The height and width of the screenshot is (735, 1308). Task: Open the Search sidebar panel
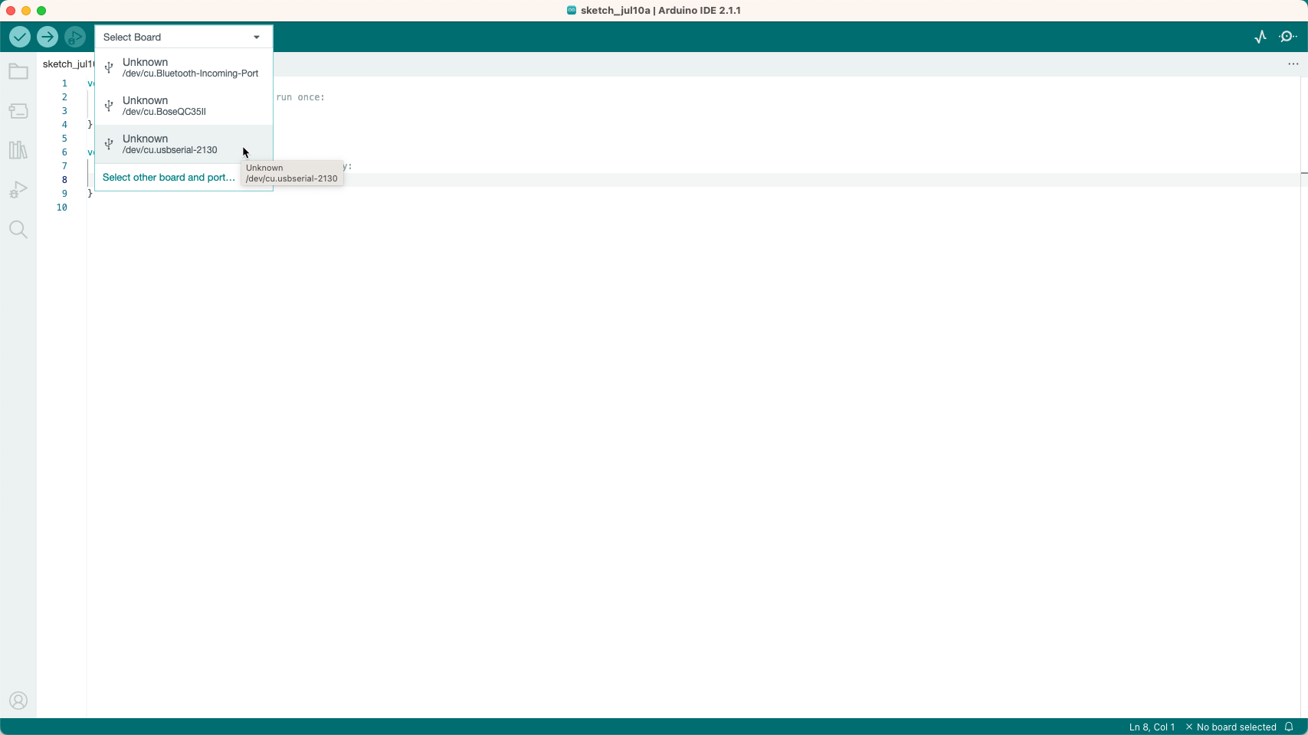[18, 230]
